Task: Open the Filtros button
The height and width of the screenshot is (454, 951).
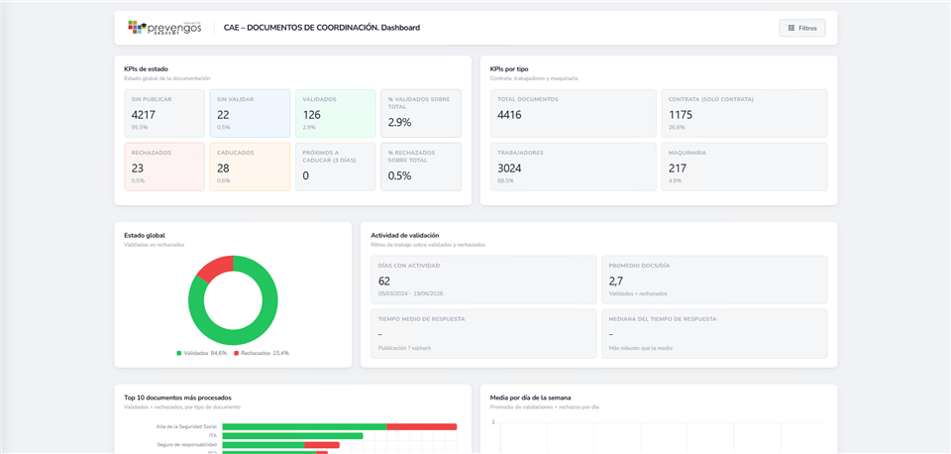Action: [x=801, y=28]
